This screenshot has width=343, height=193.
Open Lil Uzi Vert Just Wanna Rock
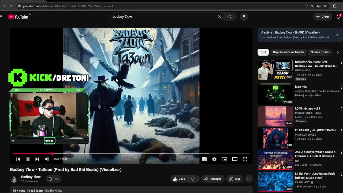[315, 176]
